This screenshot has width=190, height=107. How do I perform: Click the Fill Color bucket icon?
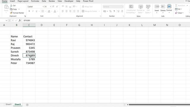(49, 11)
